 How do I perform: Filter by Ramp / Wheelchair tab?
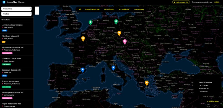92,9
